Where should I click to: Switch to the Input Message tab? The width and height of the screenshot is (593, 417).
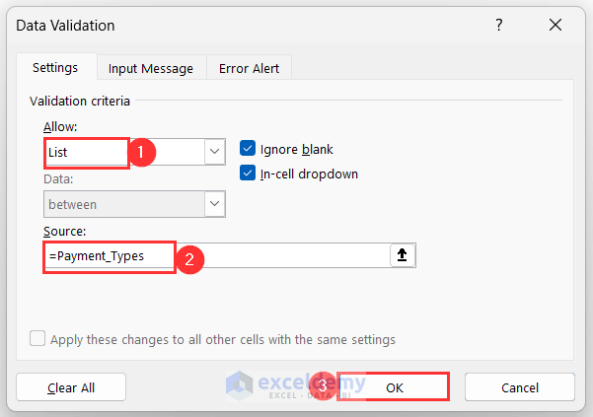click(151, 68)
